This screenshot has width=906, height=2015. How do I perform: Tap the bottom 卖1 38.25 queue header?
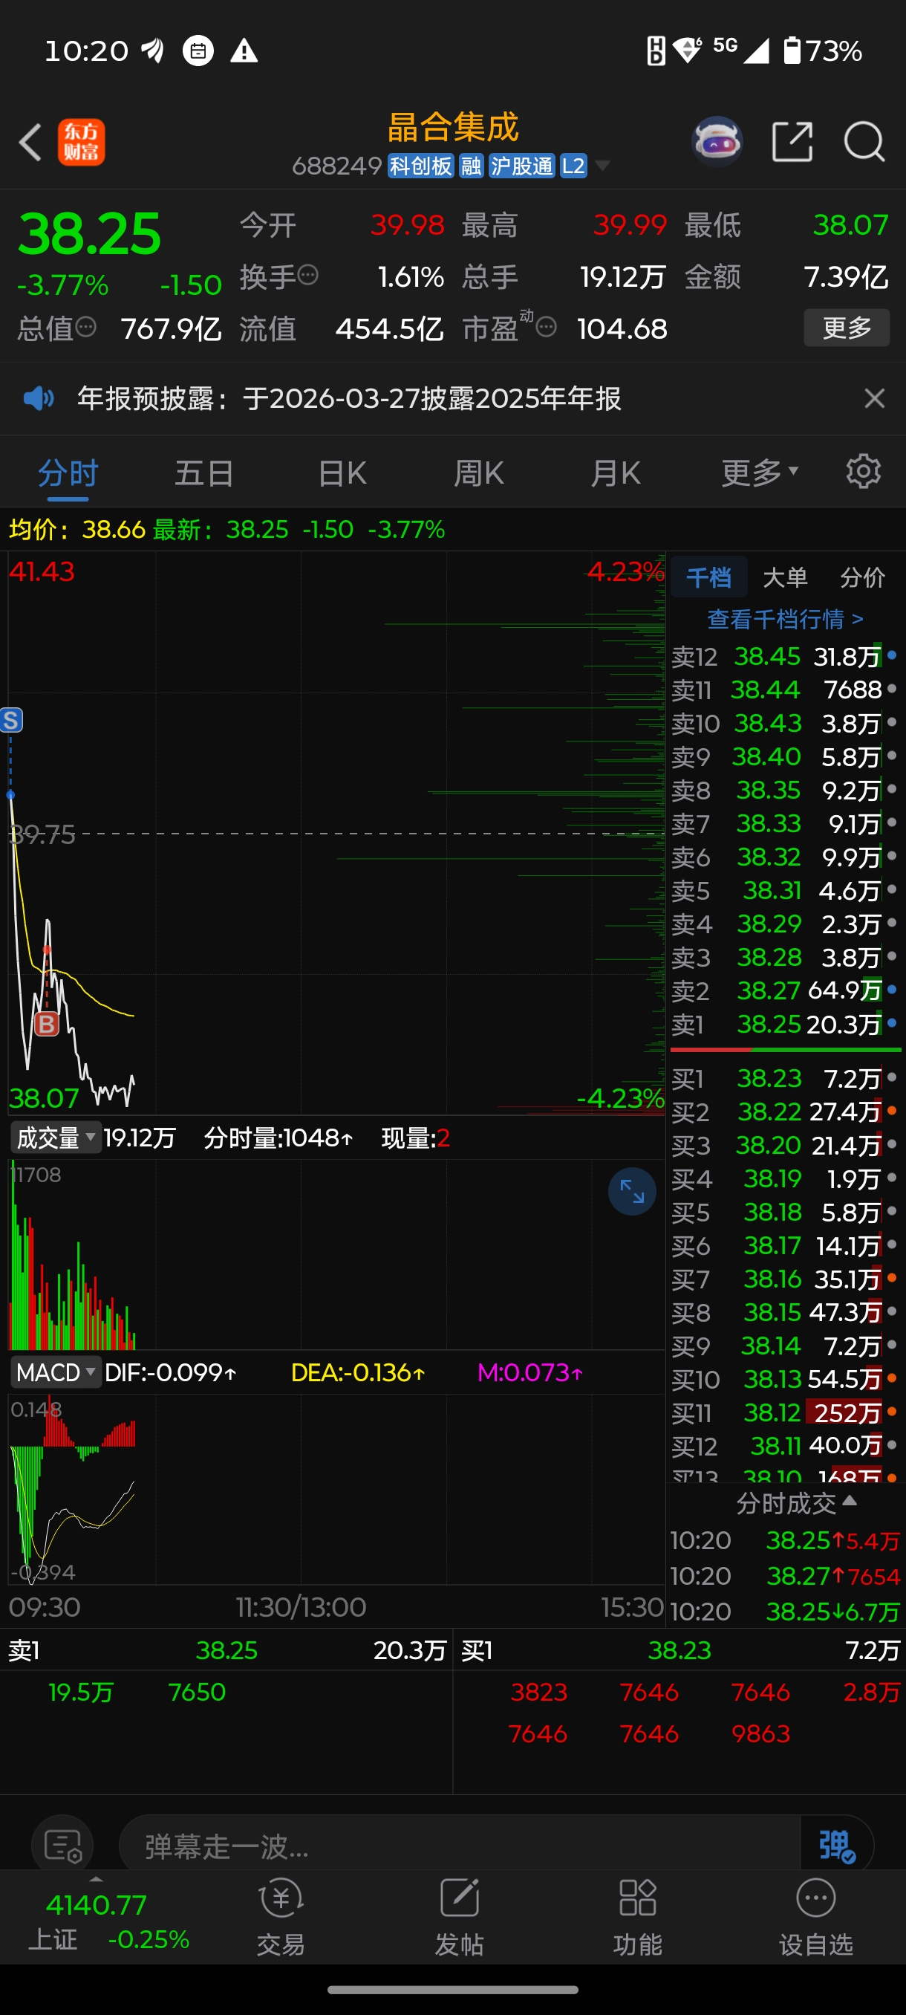click(226, 1650)
